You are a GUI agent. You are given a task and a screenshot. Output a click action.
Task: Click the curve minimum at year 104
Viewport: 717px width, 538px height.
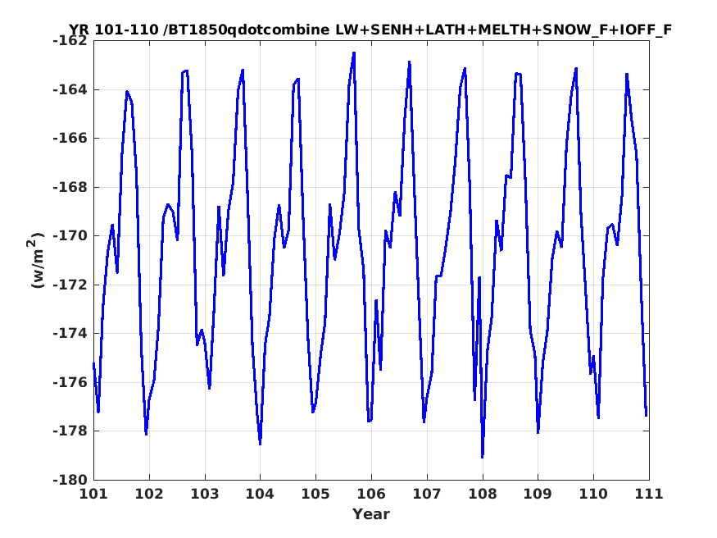coord(261,444)
